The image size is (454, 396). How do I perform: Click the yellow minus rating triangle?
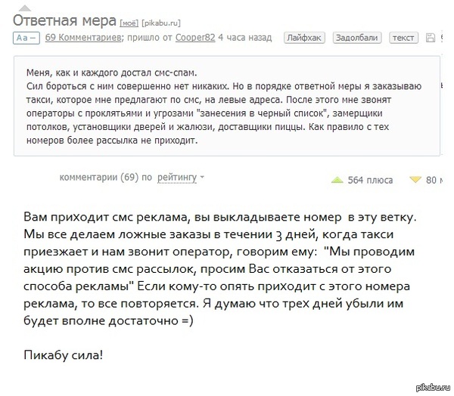click(415, 180)
